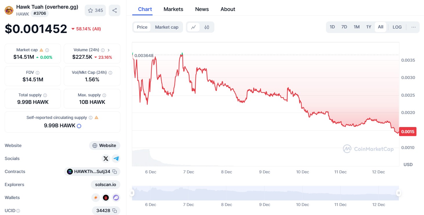The width and height of the screenshot is (424, 215).
Task: Open the Total supply info icon
Action: coord(45,95)
